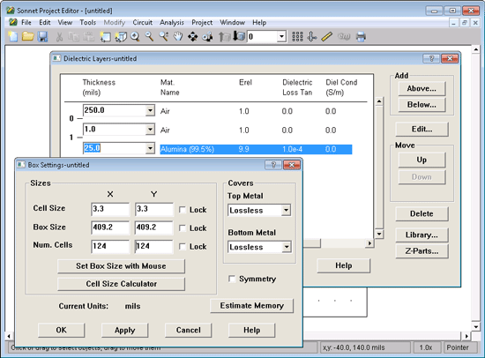Click the Cell Size X input field
Screen dimensions: 485x358
pos(110,209)
